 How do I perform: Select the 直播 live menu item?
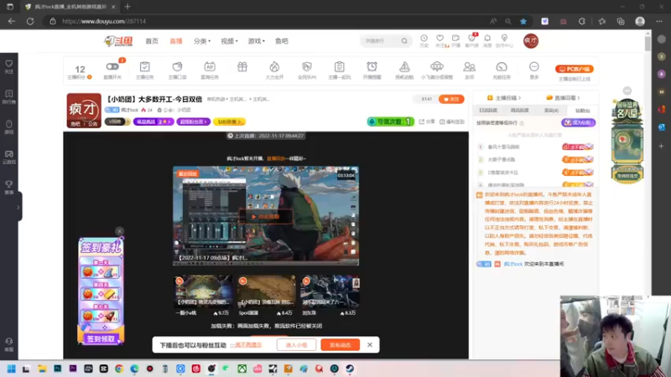tap(176, 41)
